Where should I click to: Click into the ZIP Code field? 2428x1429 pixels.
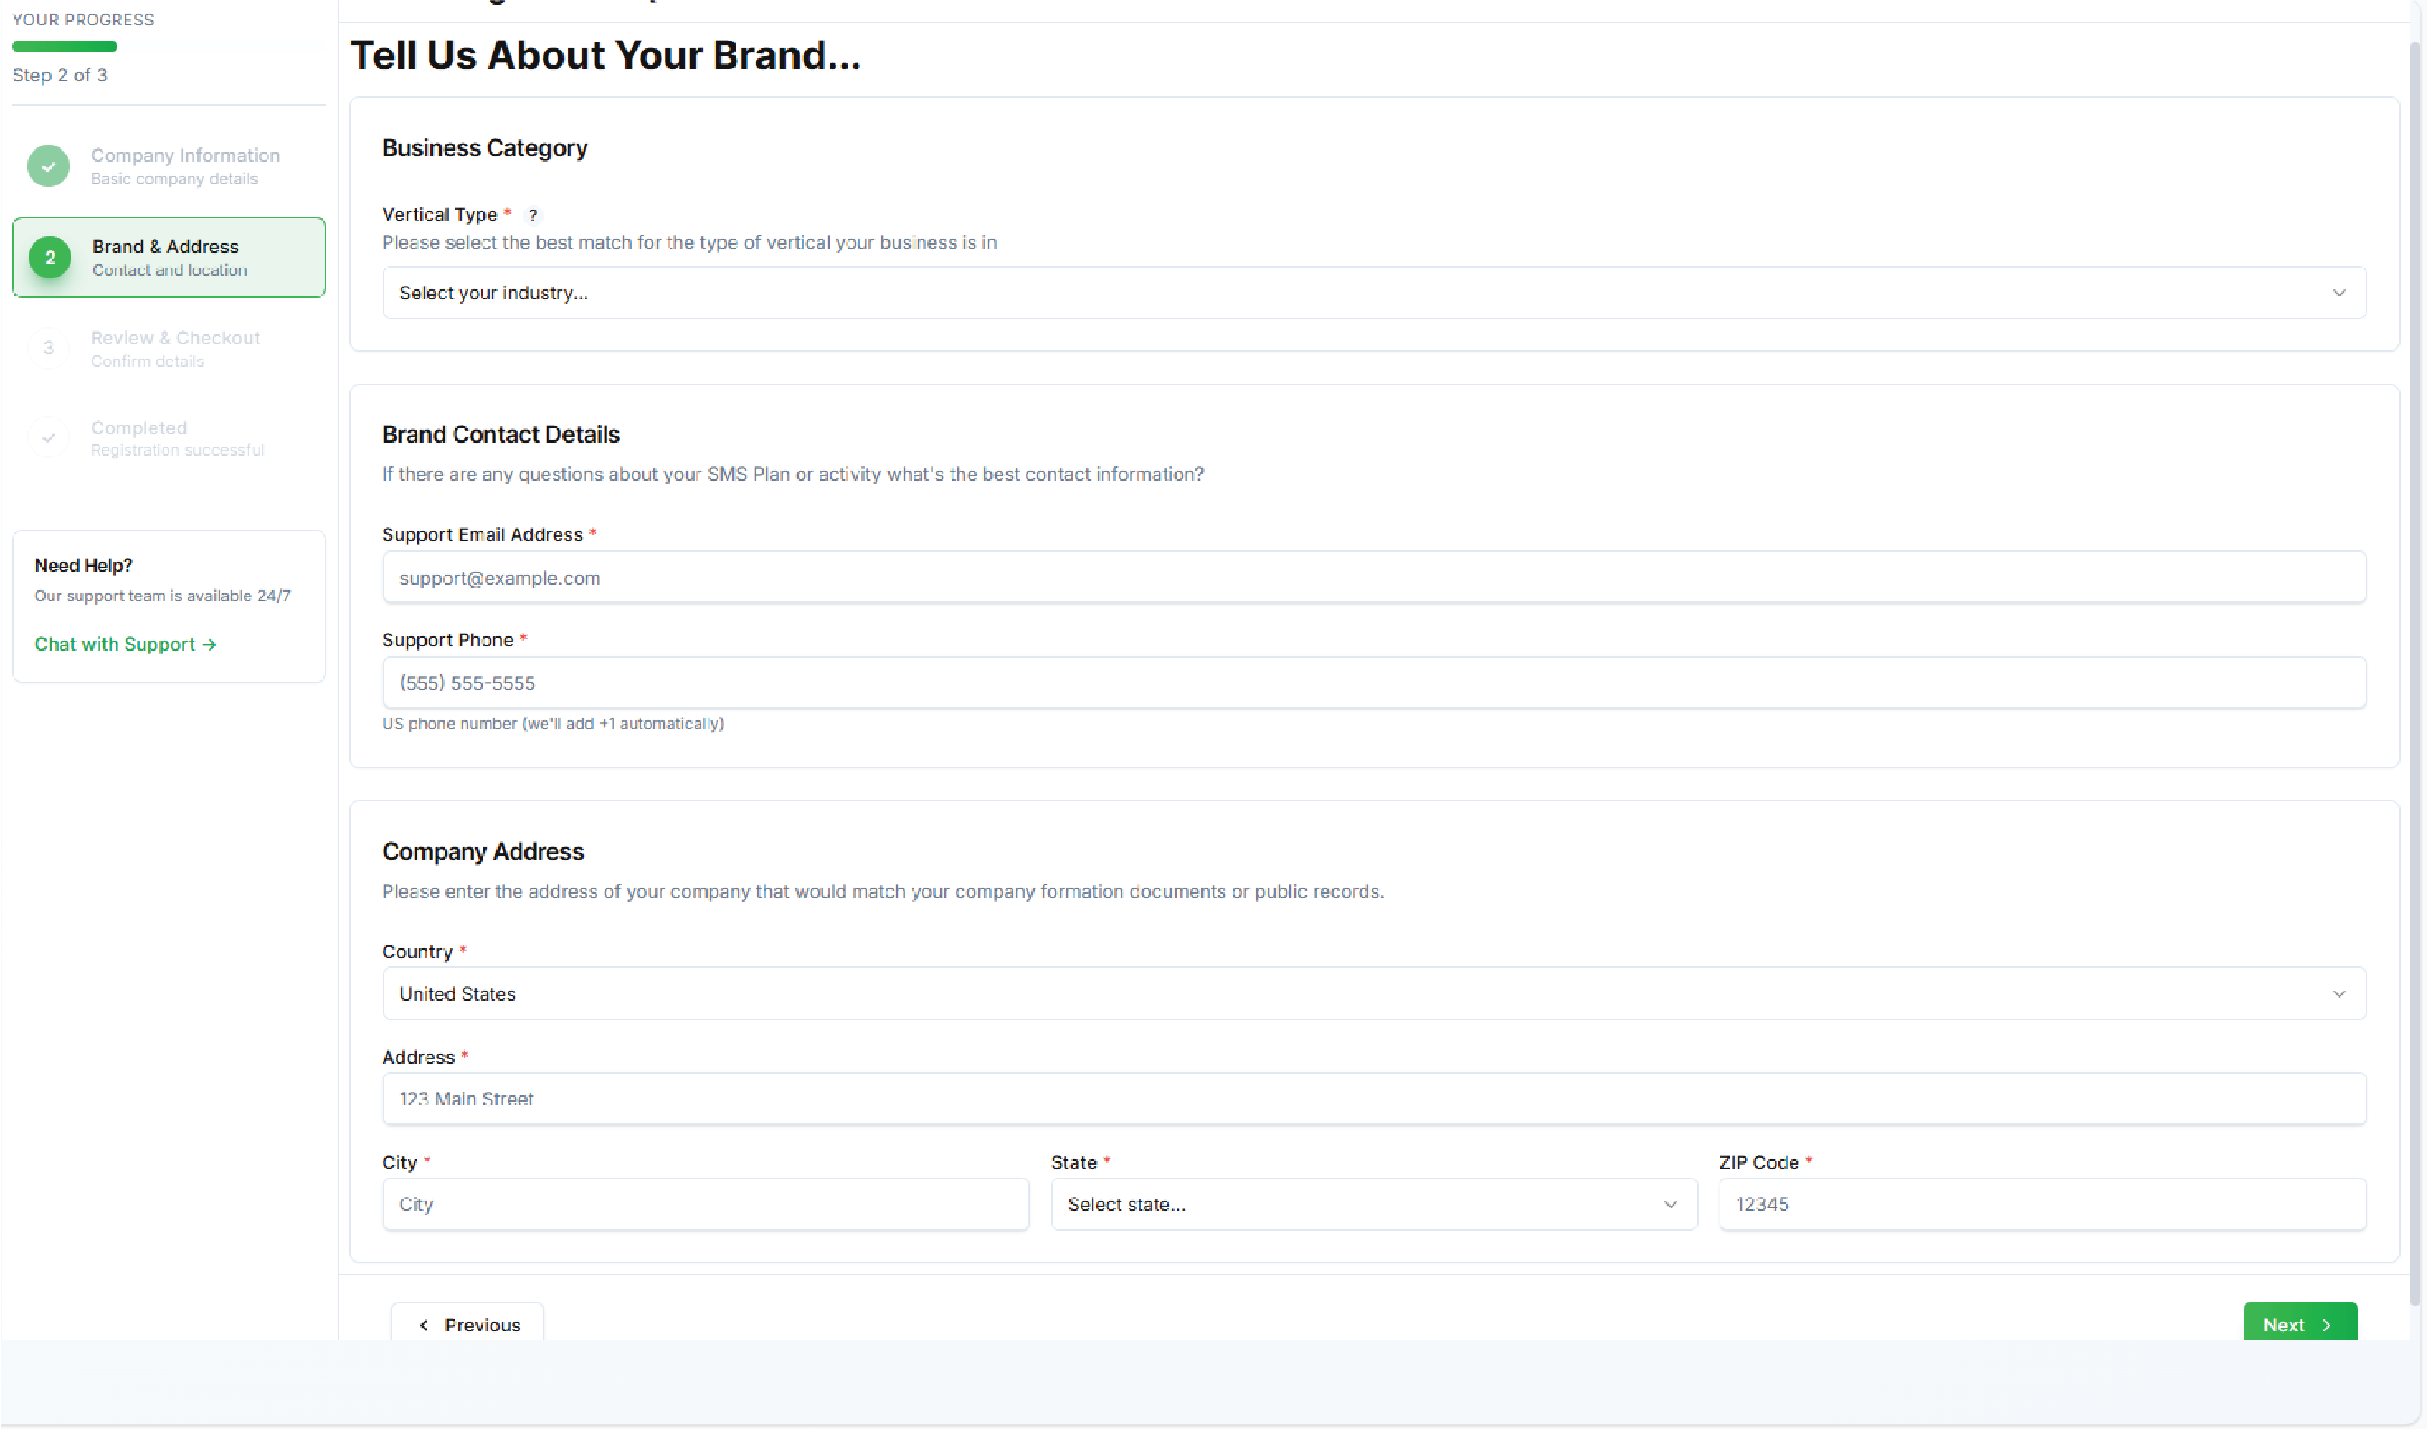(2041, 1205)
